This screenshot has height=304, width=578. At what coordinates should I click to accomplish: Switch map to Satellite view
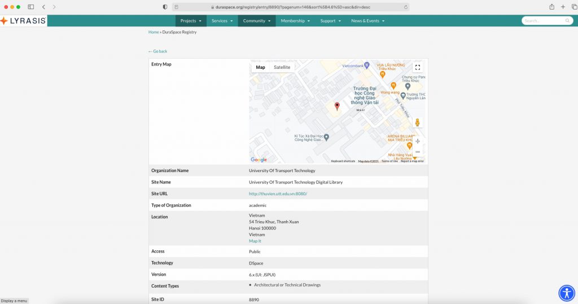pyautogui.click(x=282, y=67)
